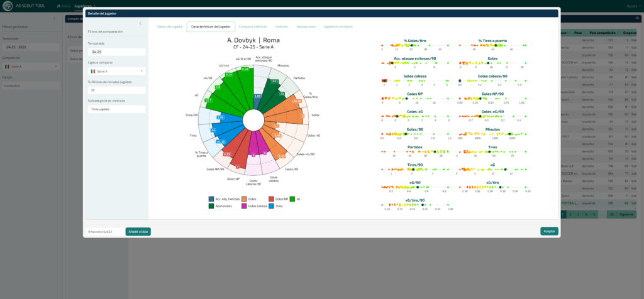Go to page 5 in background pagination
The width and height of the screenshot is (644, 299).
tap(594, 214)
